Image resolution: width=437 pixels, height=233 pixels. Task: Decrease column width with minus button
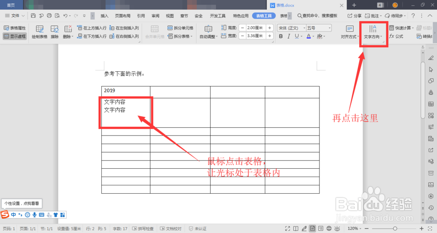point(243,36)
